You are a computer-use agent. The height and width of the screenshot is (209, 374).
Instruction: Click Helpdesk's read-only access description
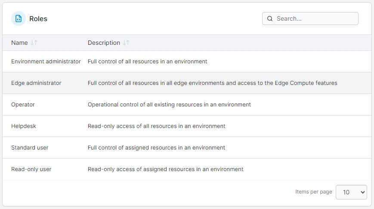click(156, 126)
